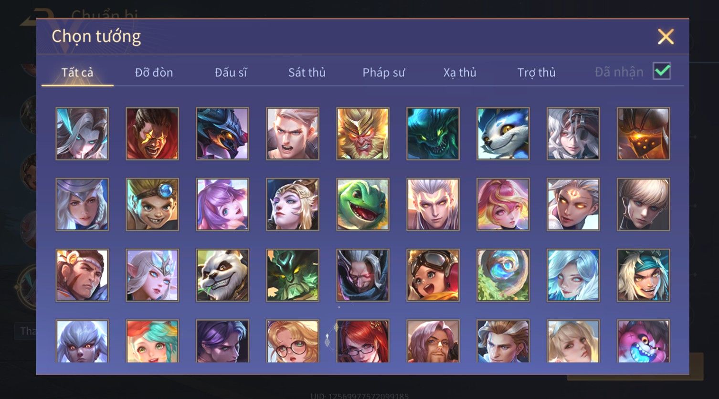719x399 pixels.
Task: Choose the goggles pilot girl hero
Action: [x=433, y=275]
